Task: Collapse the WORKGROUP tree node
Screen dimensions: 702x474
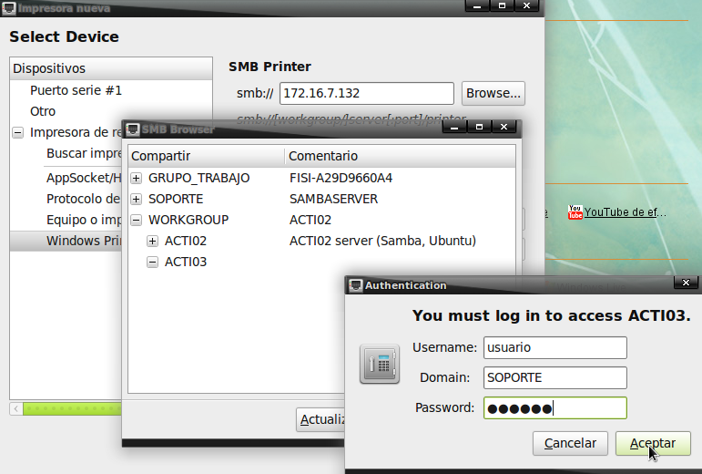Action: (136, 220)
